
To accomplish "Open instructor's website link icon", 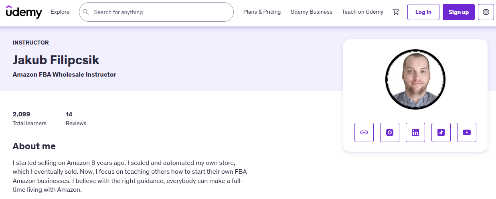I will point(364,132).
